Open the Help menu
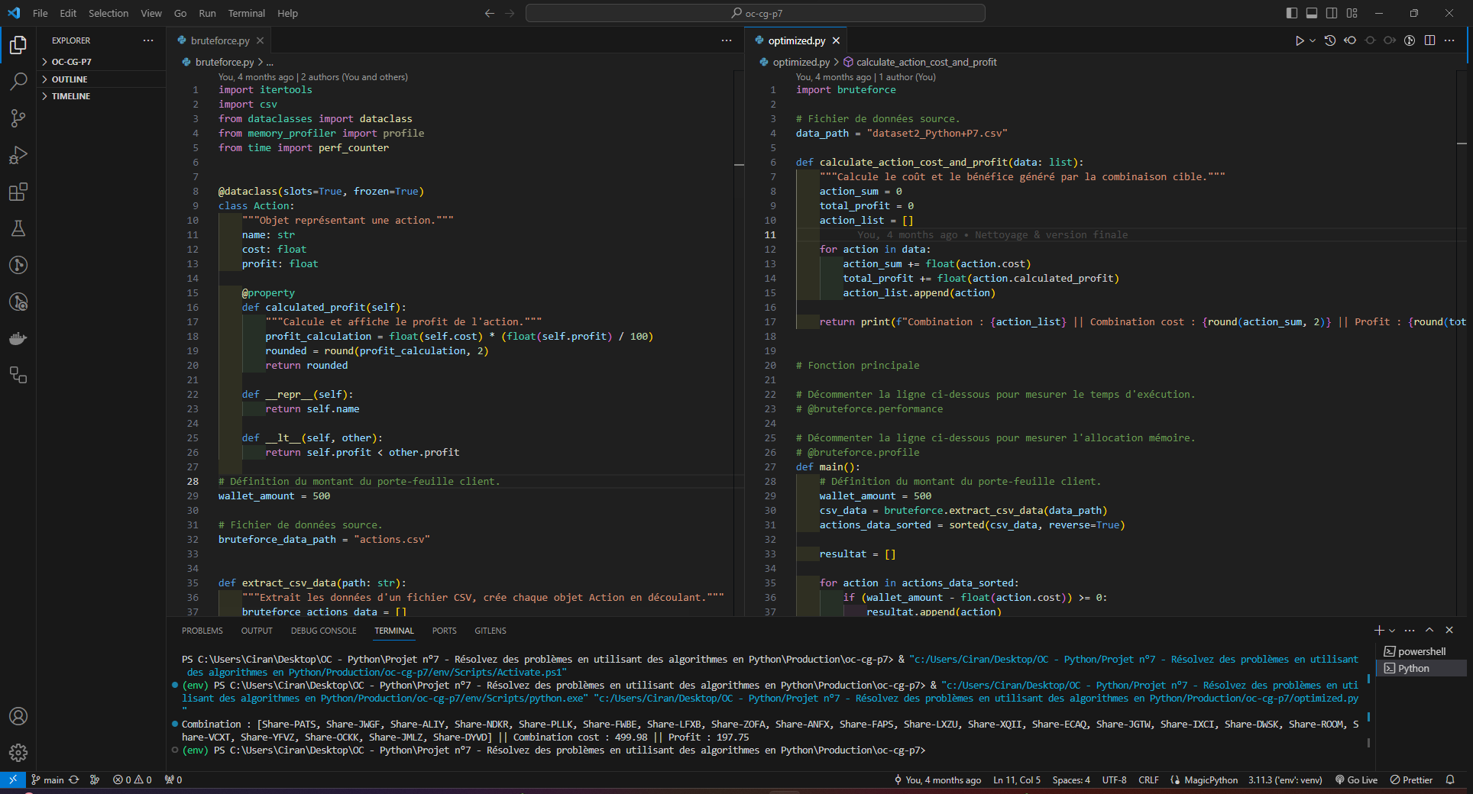This screenshot has width=1473, height=794. (x=287, y=13)
